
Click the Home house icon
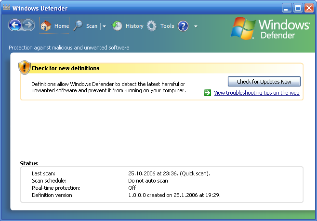point(46,25)
